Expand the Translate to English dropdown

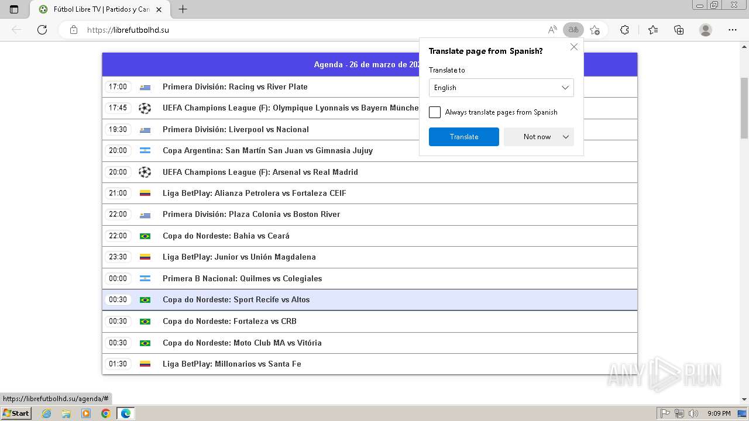[x=501, y=88]
